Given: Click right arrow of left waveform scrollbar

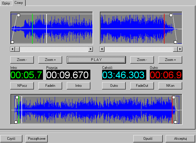Looking at the screenshot, I should 91,49.
